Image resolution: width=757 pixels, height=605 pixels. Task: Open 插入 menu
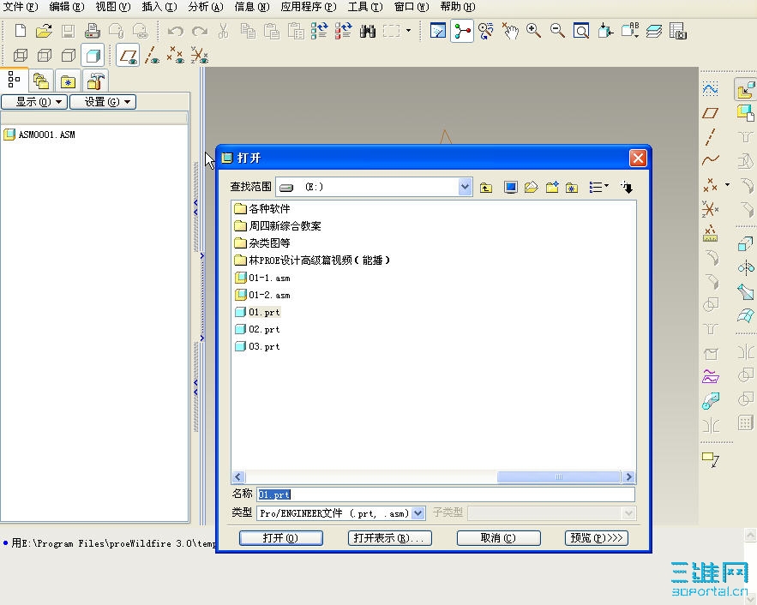click(159, 7)
